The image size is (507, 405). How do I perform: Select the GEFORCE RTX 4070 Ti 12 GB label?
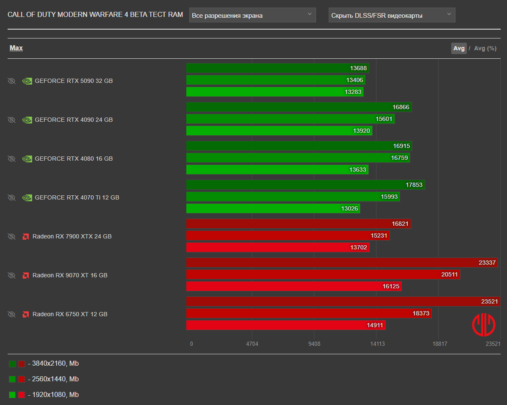click(77, 197)
